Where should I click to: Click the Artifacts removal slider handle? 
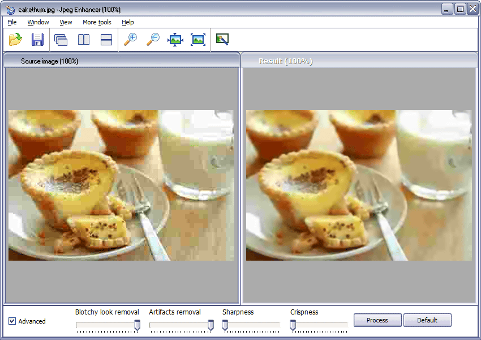[x=211, y=325]
